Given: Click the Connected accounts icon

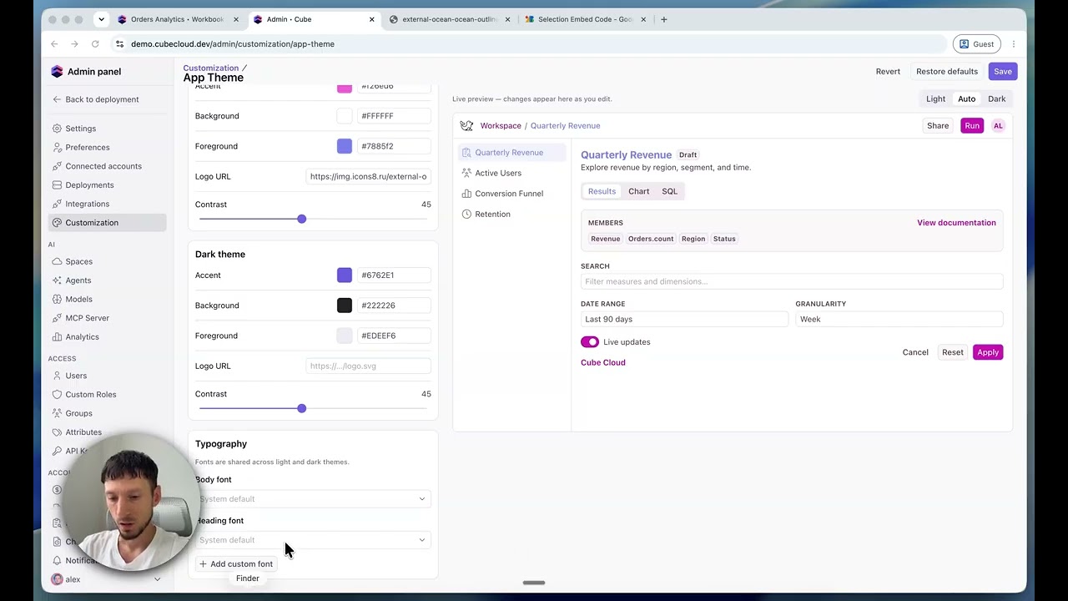Looking at the screenshot, I should pyautogui.click(x=57, y=166).
